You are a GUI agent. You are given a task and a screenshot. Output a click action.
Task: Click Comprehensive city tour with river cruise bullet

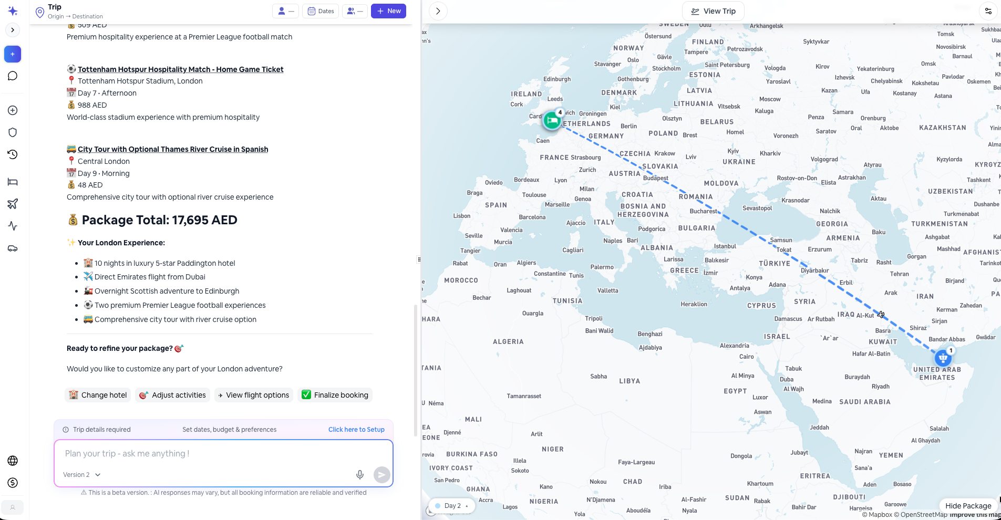pos(176,319)
